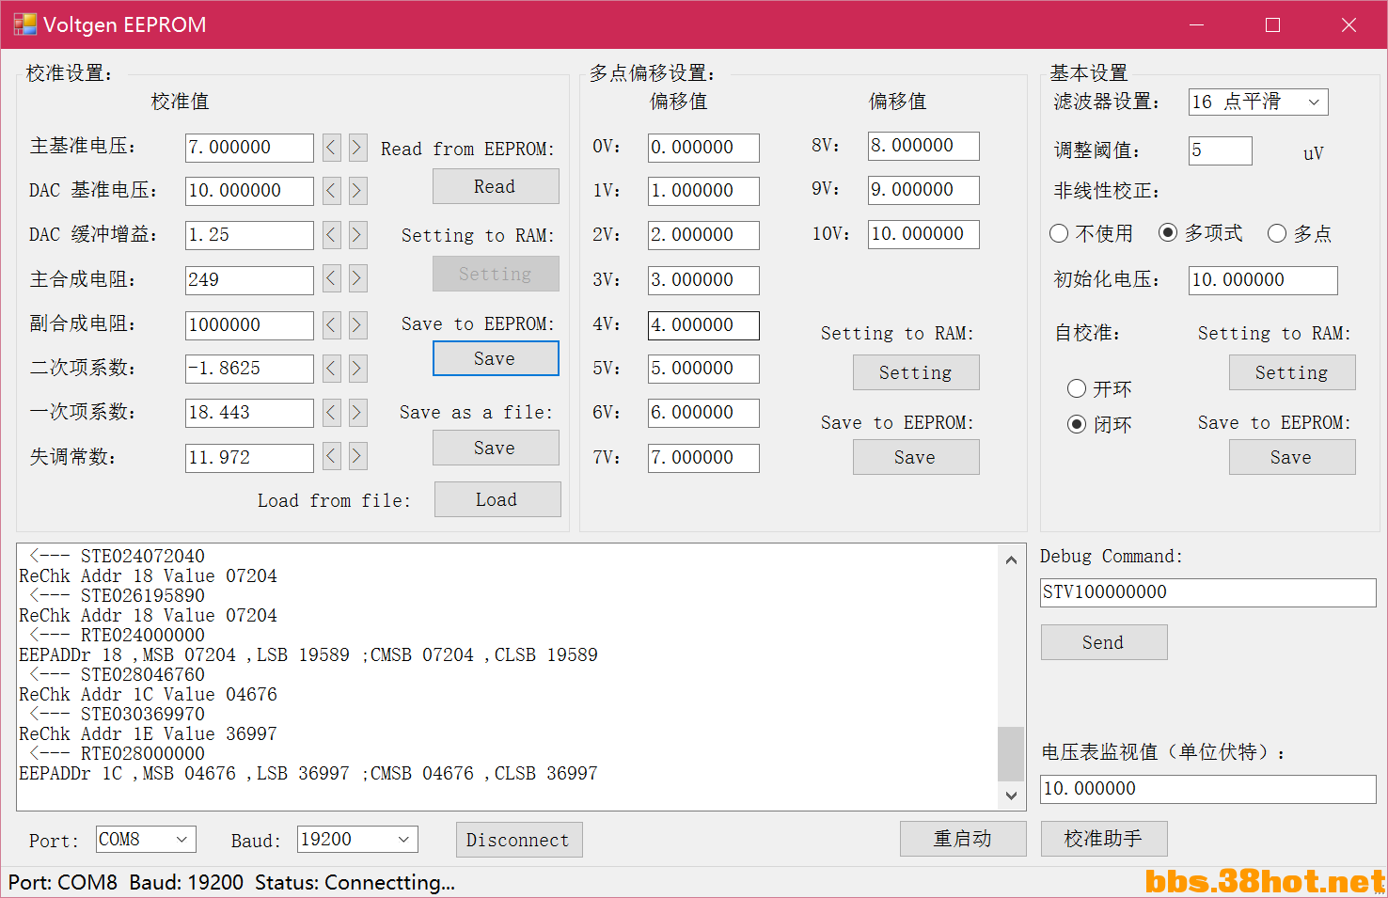Increase 失调常数 with right arrow
The width and height of the screenshot is (1388, 898).
point(357,457)
